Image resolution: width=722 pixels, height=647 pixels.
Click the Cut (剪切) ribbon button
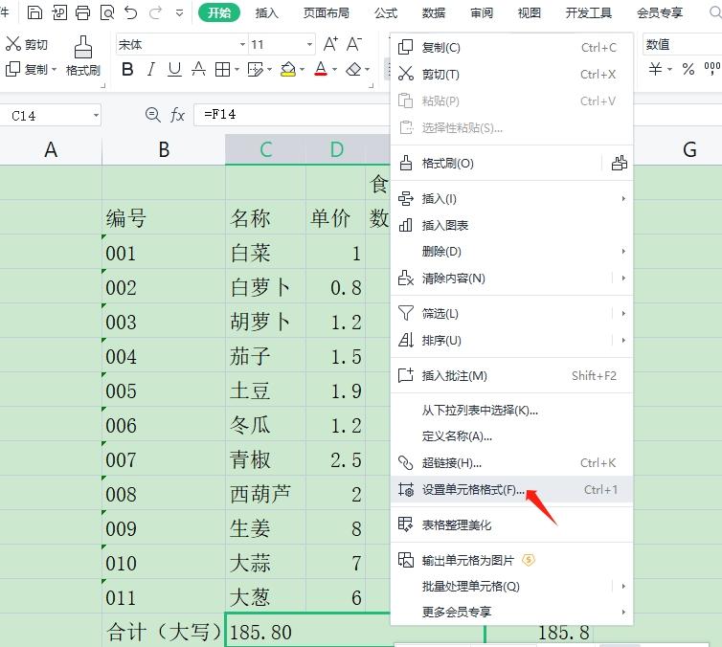[27, 44]
